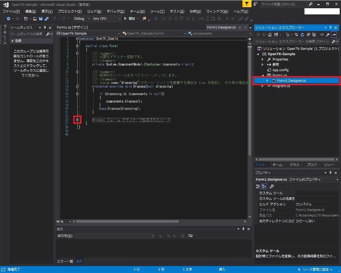Click the search magnifier in Toolbox search box
Viewport: 341px width, 273px height.
[x=48, y=34]
